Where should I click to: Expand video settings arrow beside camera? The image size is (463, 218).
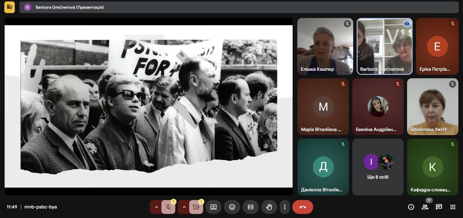click(184, 207)
